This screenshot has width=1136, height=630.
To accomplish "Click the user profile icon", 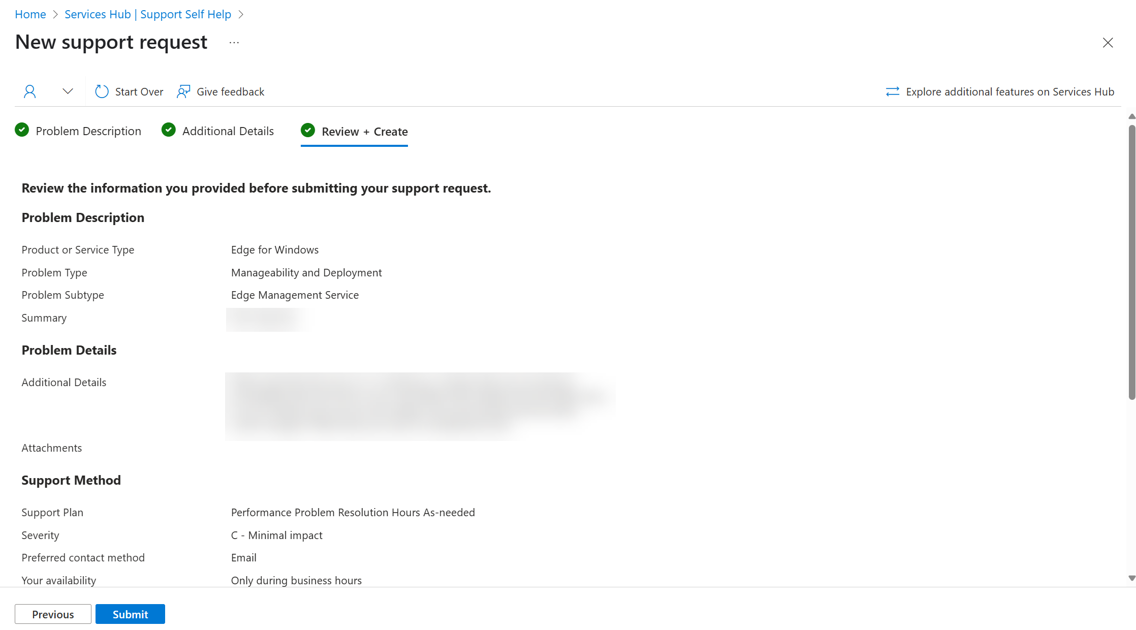I will (x=29, y=91).
